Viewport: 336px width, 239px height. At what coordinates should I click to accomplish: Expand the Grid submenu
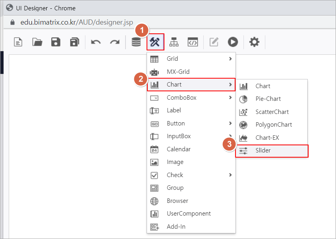click(191, 59)
